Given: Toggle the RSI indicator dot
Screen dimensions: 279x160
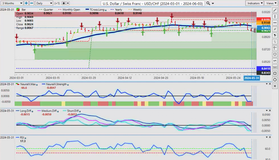Looking at the screenshot, I should point(25,138).
